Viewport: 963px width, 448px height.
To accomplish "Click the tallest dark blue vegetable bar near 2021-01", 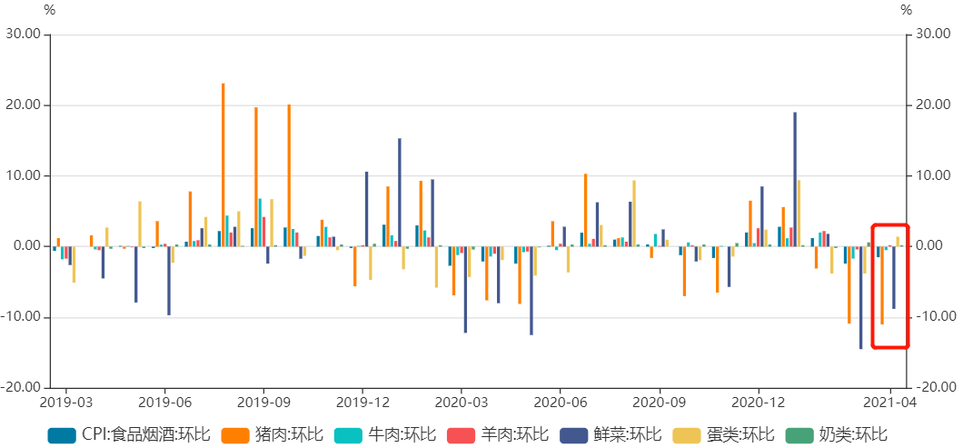I will [x=795, y=179].
